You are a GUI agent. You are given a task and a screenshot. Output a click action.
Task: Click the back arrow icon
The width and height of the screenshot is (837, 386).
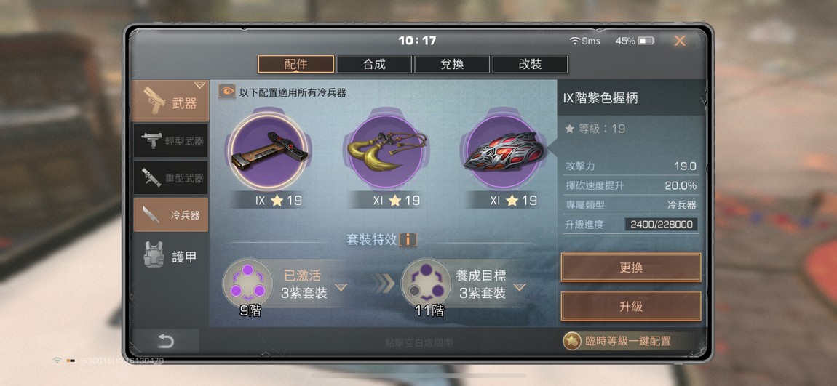click(165, 341)
